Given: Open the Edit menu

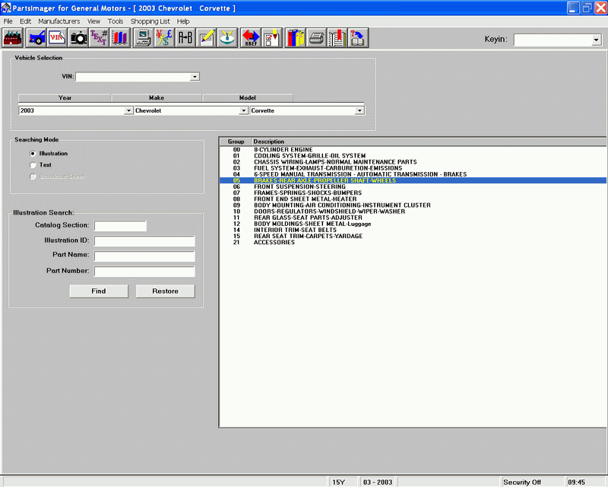Looking at the screenshot, I should pos(25,21).
